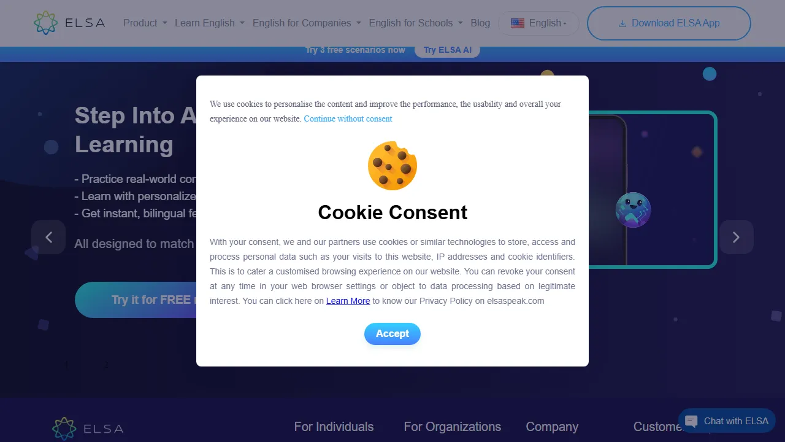Click the download icon beside Download ELSA App
Image resolution: width=785 pixels, height=442 pixels.
click(622, 23)
